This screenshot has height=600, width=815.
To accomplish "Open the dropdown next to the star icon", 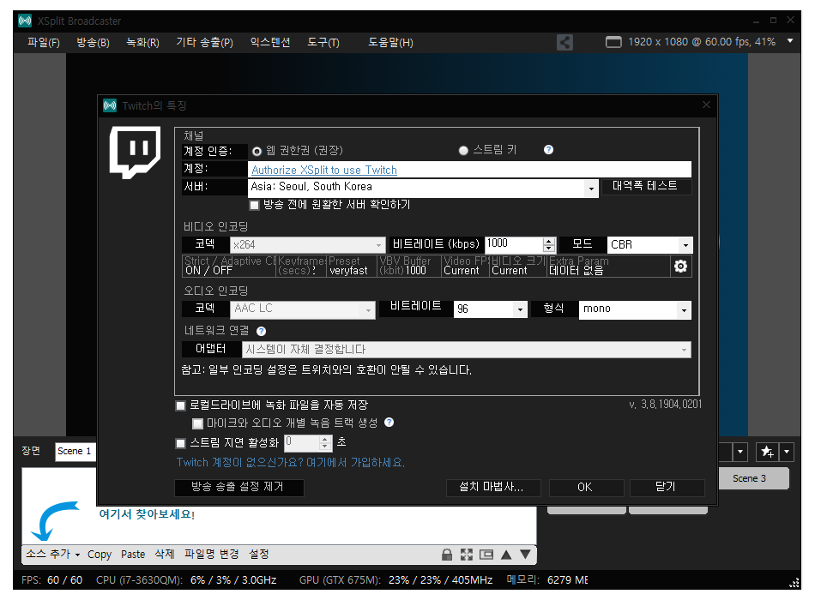I will click(787, 452).
